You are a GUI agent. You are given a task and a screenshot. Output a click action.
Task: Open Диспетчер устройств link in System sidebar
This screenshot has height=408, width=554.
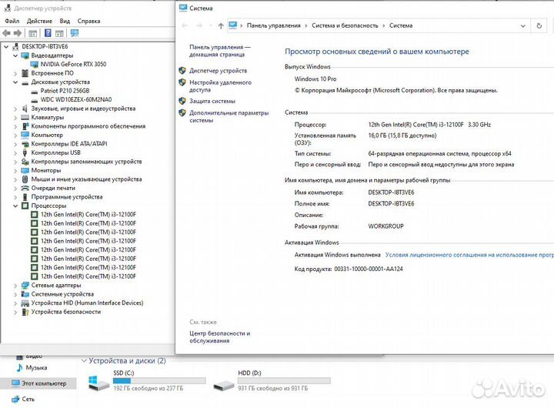click(x=218, y=71)
